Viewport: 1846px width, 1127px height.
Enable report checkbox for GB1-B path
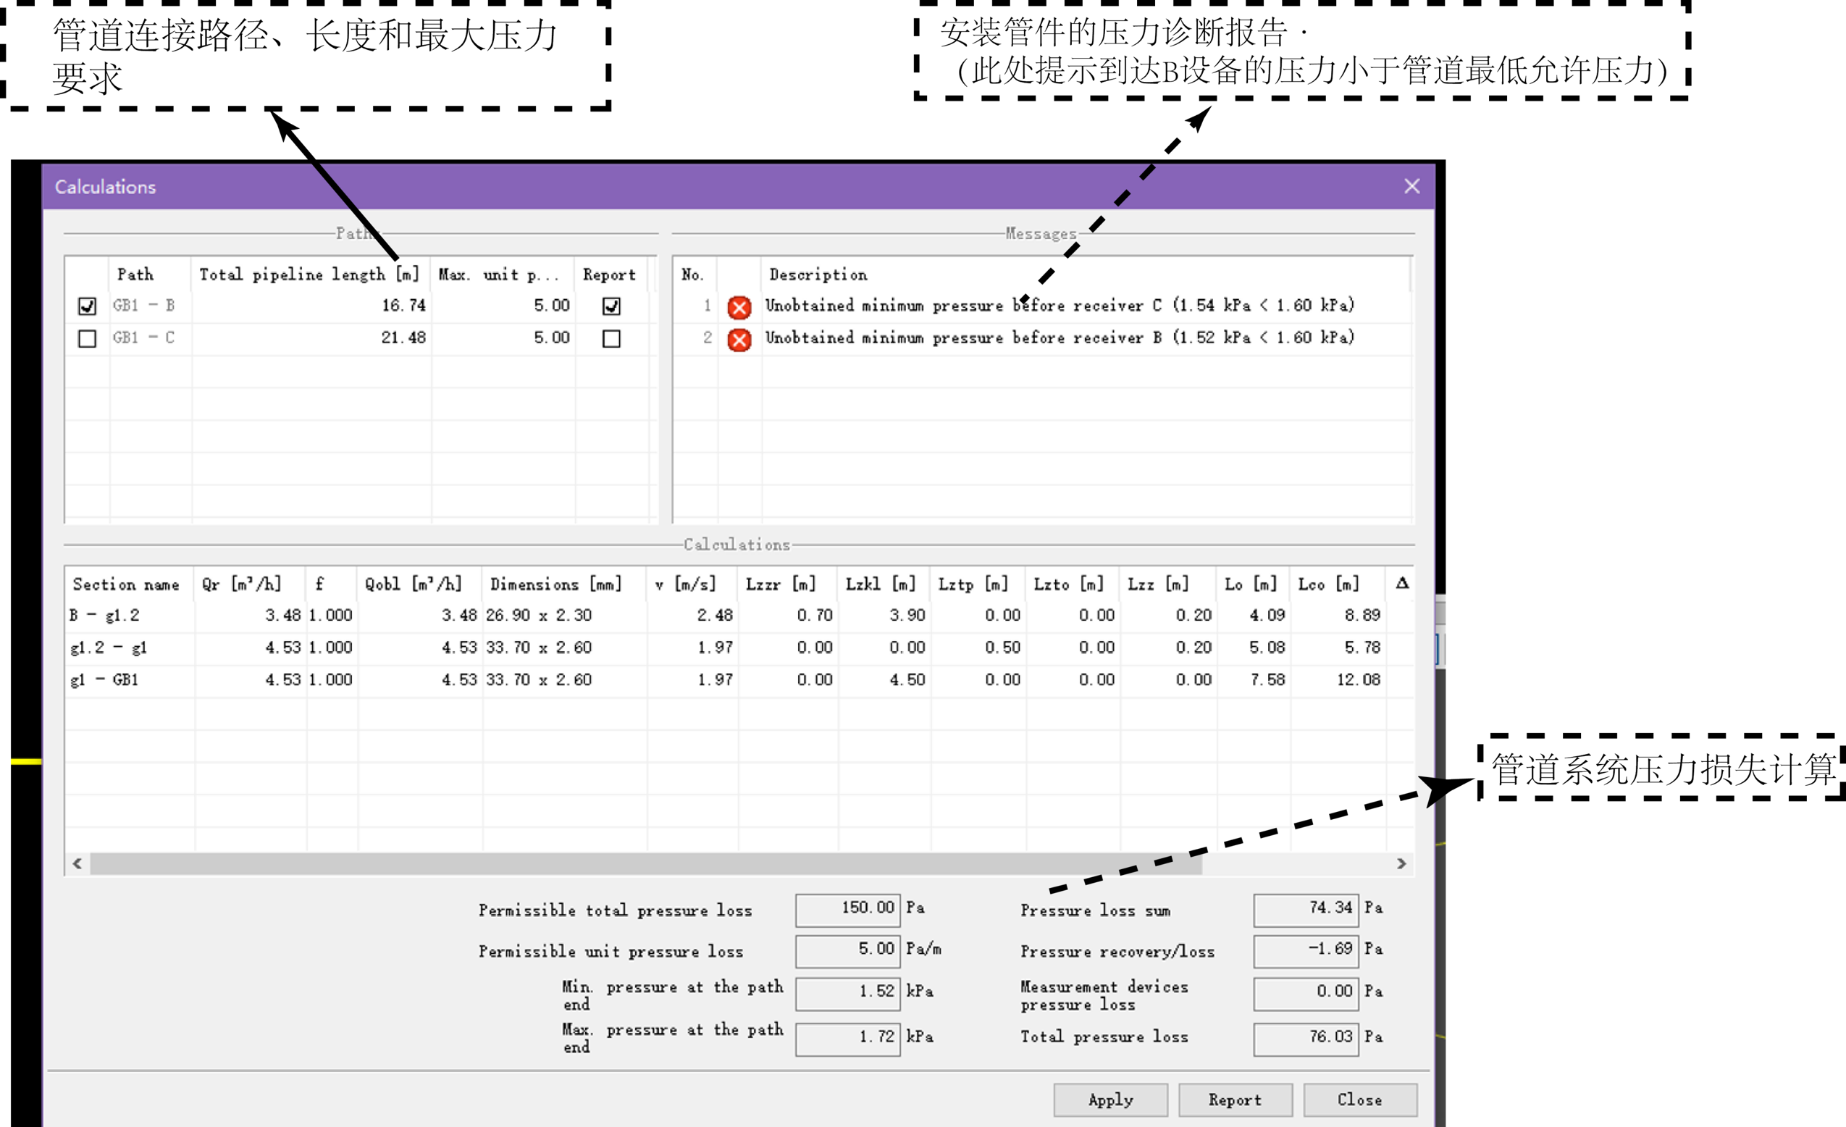click(608, 306)
